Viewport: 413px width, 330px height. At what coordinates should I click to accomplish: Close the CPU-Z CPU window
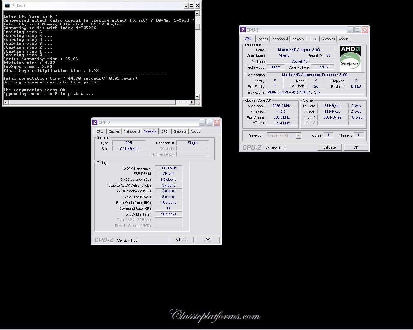[x=365, y=30]
